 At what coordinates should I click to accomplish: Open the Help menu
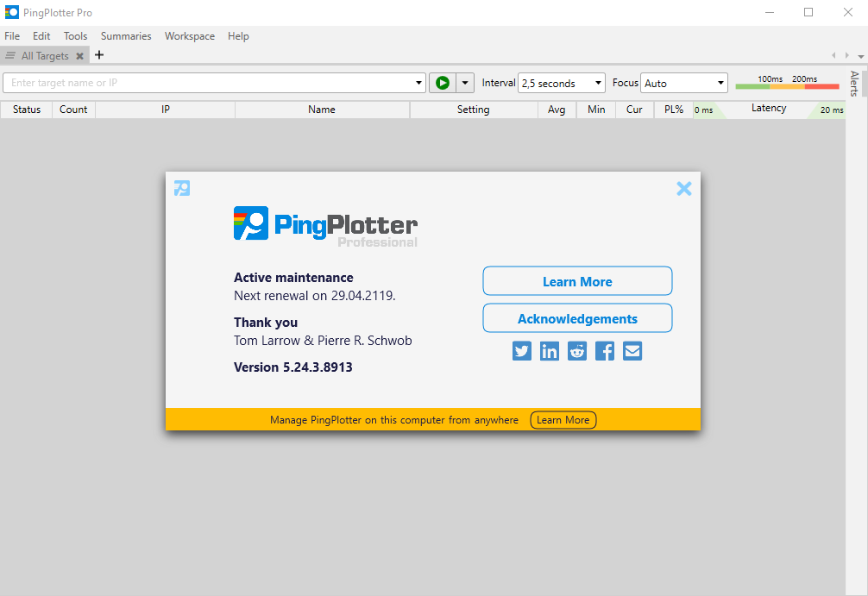[x=238, y=36]
